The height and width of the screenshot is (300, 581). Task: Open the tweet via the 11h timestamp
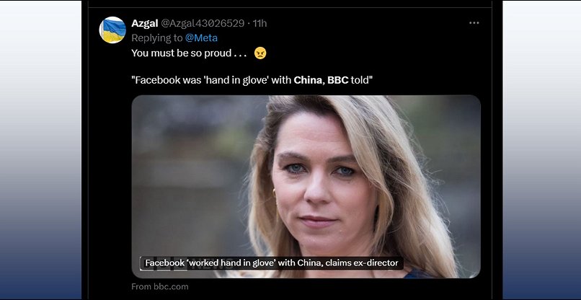260,23
